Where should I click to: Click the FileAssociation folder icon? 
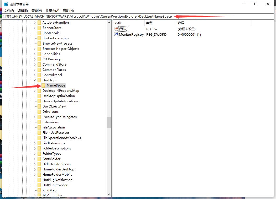coord(39,127)
